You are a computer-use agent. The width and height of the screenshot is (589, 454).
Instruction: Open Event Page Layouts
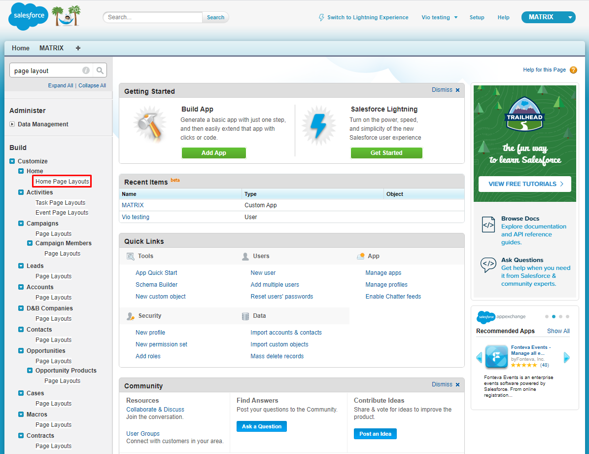[62, 213]
